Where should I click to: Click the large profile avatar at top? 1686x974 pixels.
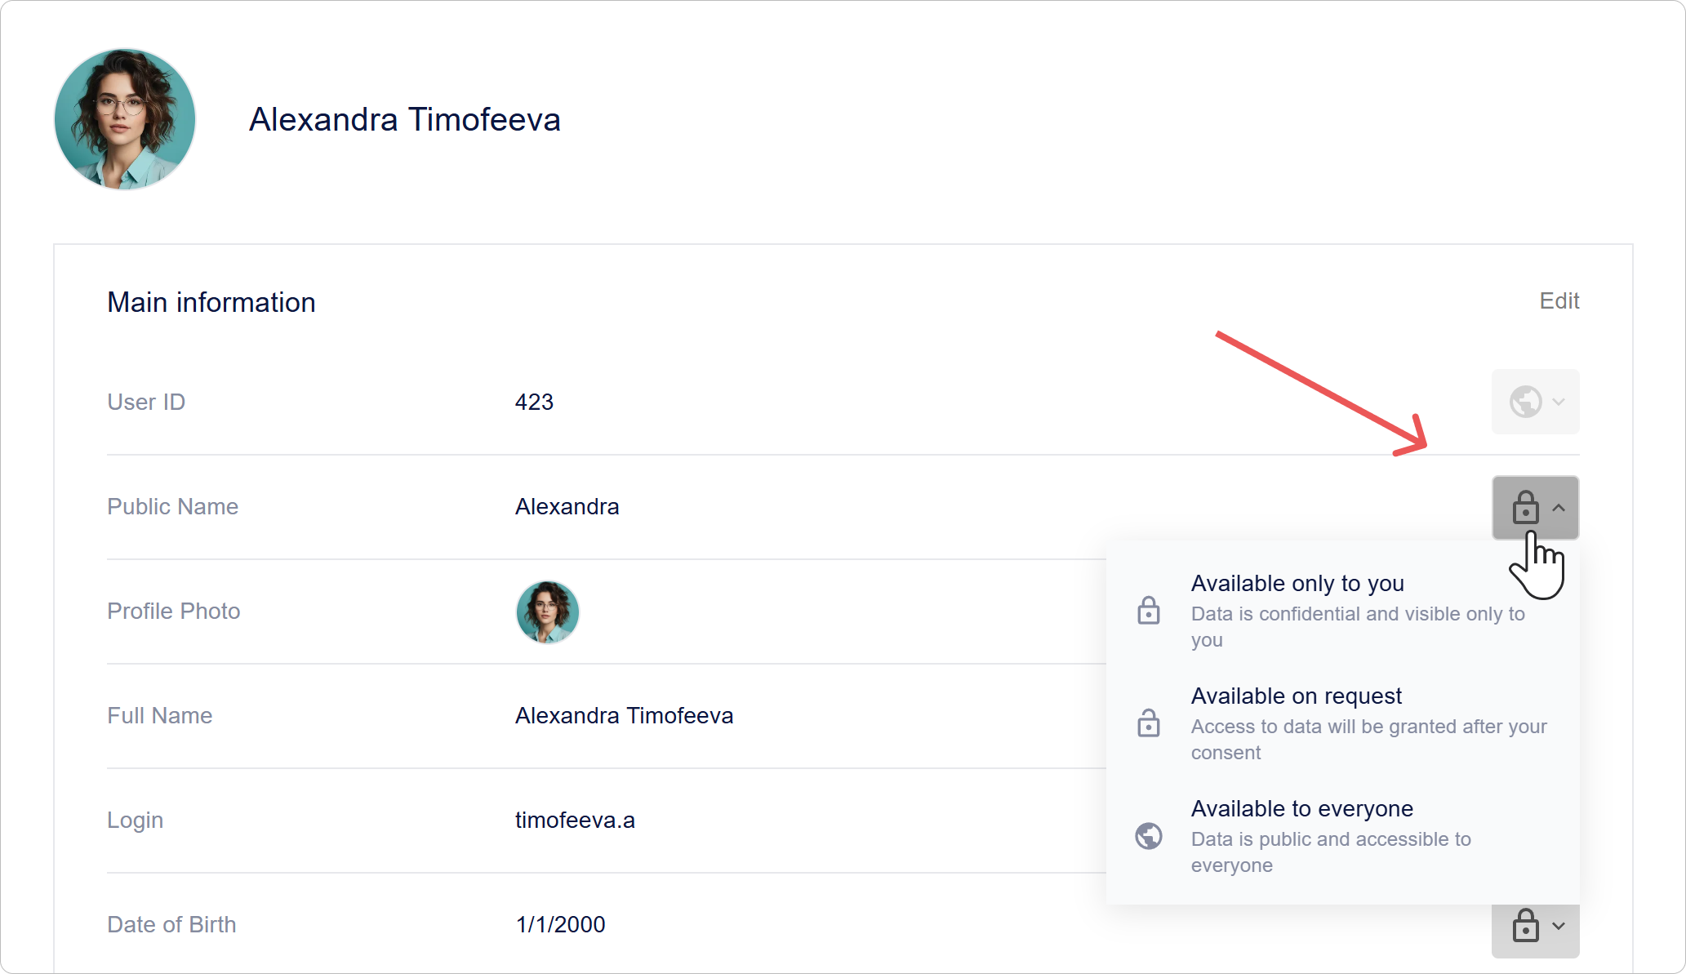click(125, 119)
